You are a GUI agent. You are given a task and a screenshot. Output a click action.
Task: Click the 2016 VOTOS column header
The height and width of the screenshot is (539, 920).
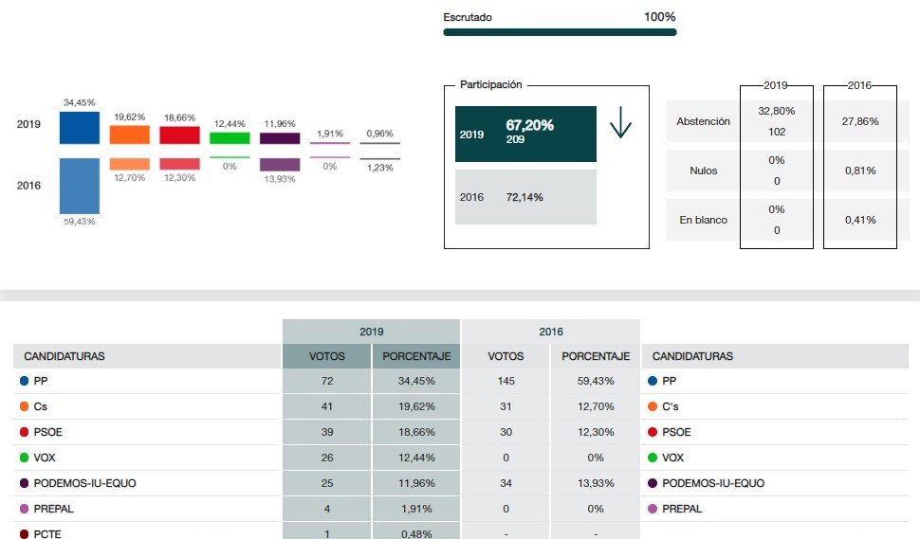(x=506, y=356)
